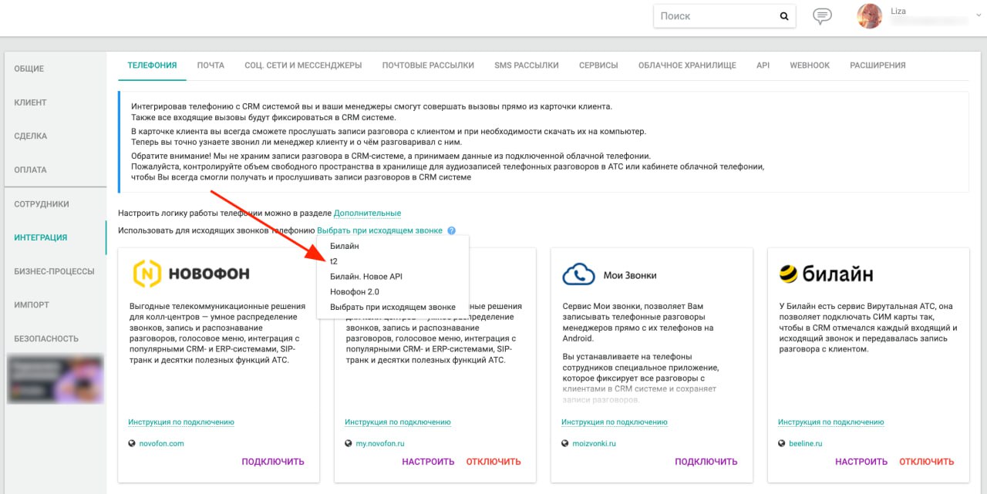Open the Телефония tab
Screen dimensions: 987x494
[152, 66]
